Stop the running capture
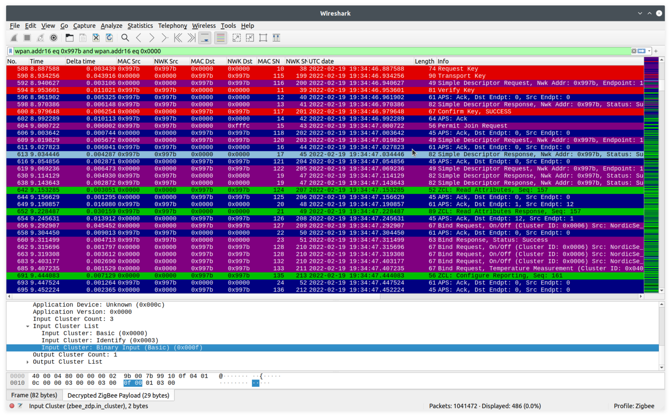 click(27, 38)
